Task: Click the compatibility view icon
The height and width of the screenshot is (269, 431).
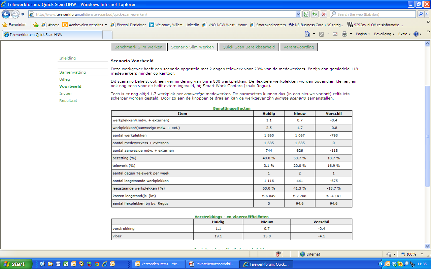Action: point(306,14)
